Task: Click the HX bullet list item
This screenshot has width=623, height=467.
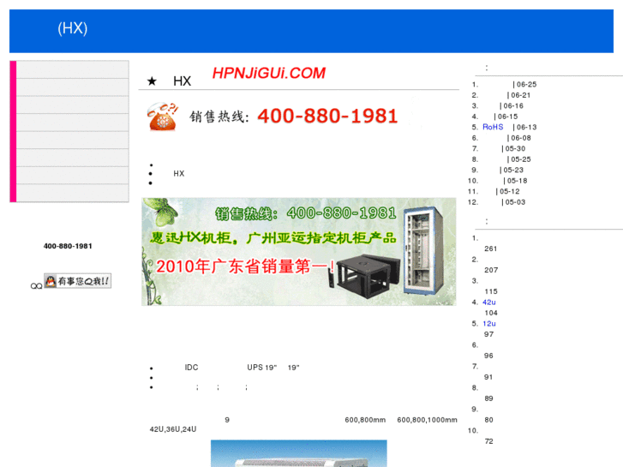Action: tap(179, 174)
